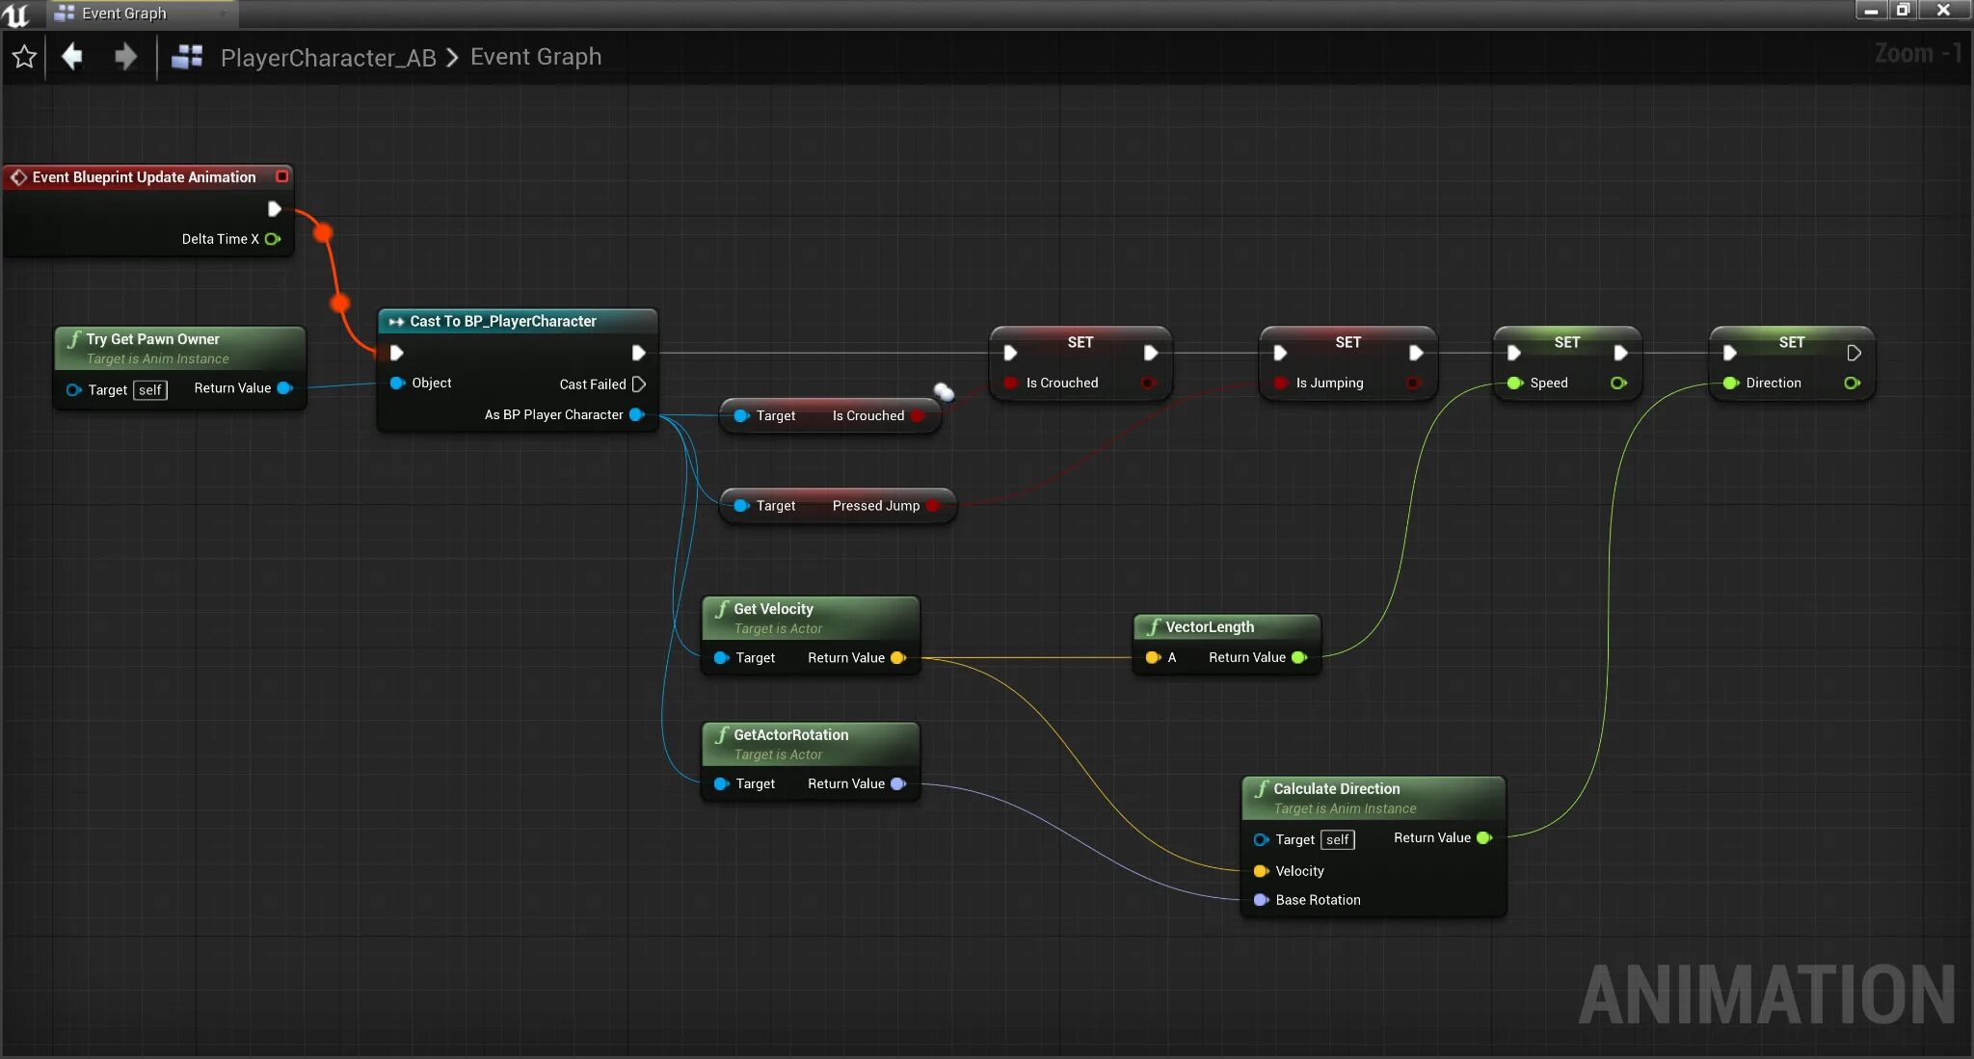
Task: Select Event Blueprint Update Animation node title
Action: (x=144, y=177)
